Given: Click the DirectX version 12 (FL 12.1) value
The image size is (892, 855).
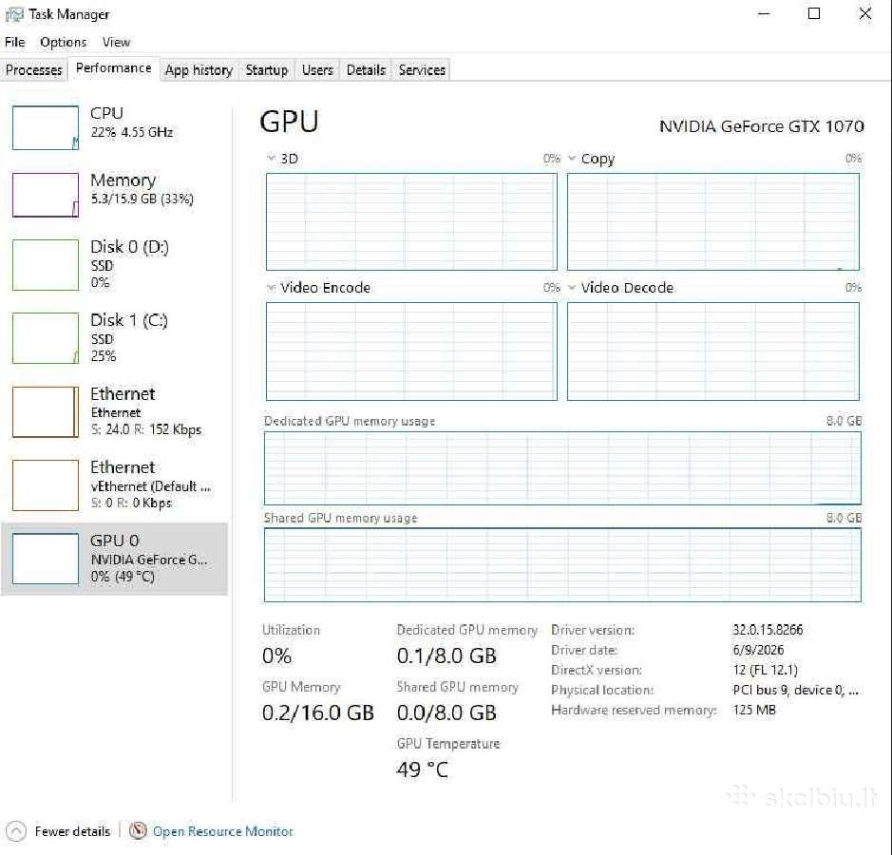Looking at the screenshot, I should click(x=765, y=670).
